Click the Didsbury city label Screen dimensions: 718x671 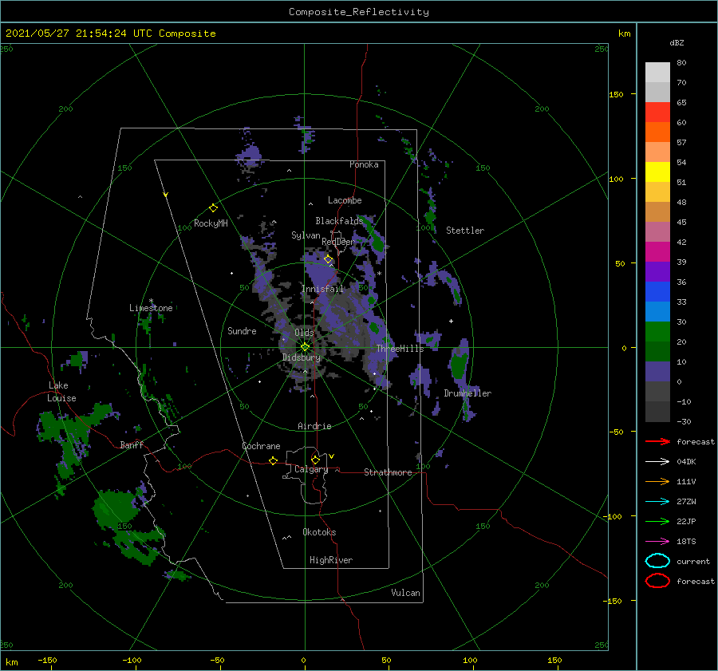[x=301, y=357]
